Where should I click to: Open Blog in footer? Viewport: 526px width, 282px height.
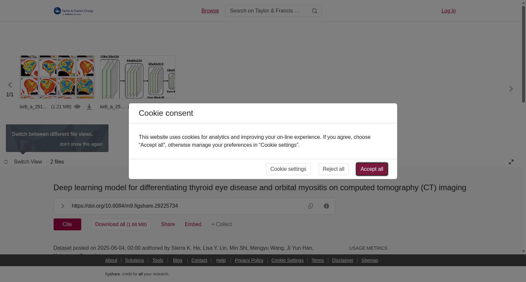[x=178, y=260]
